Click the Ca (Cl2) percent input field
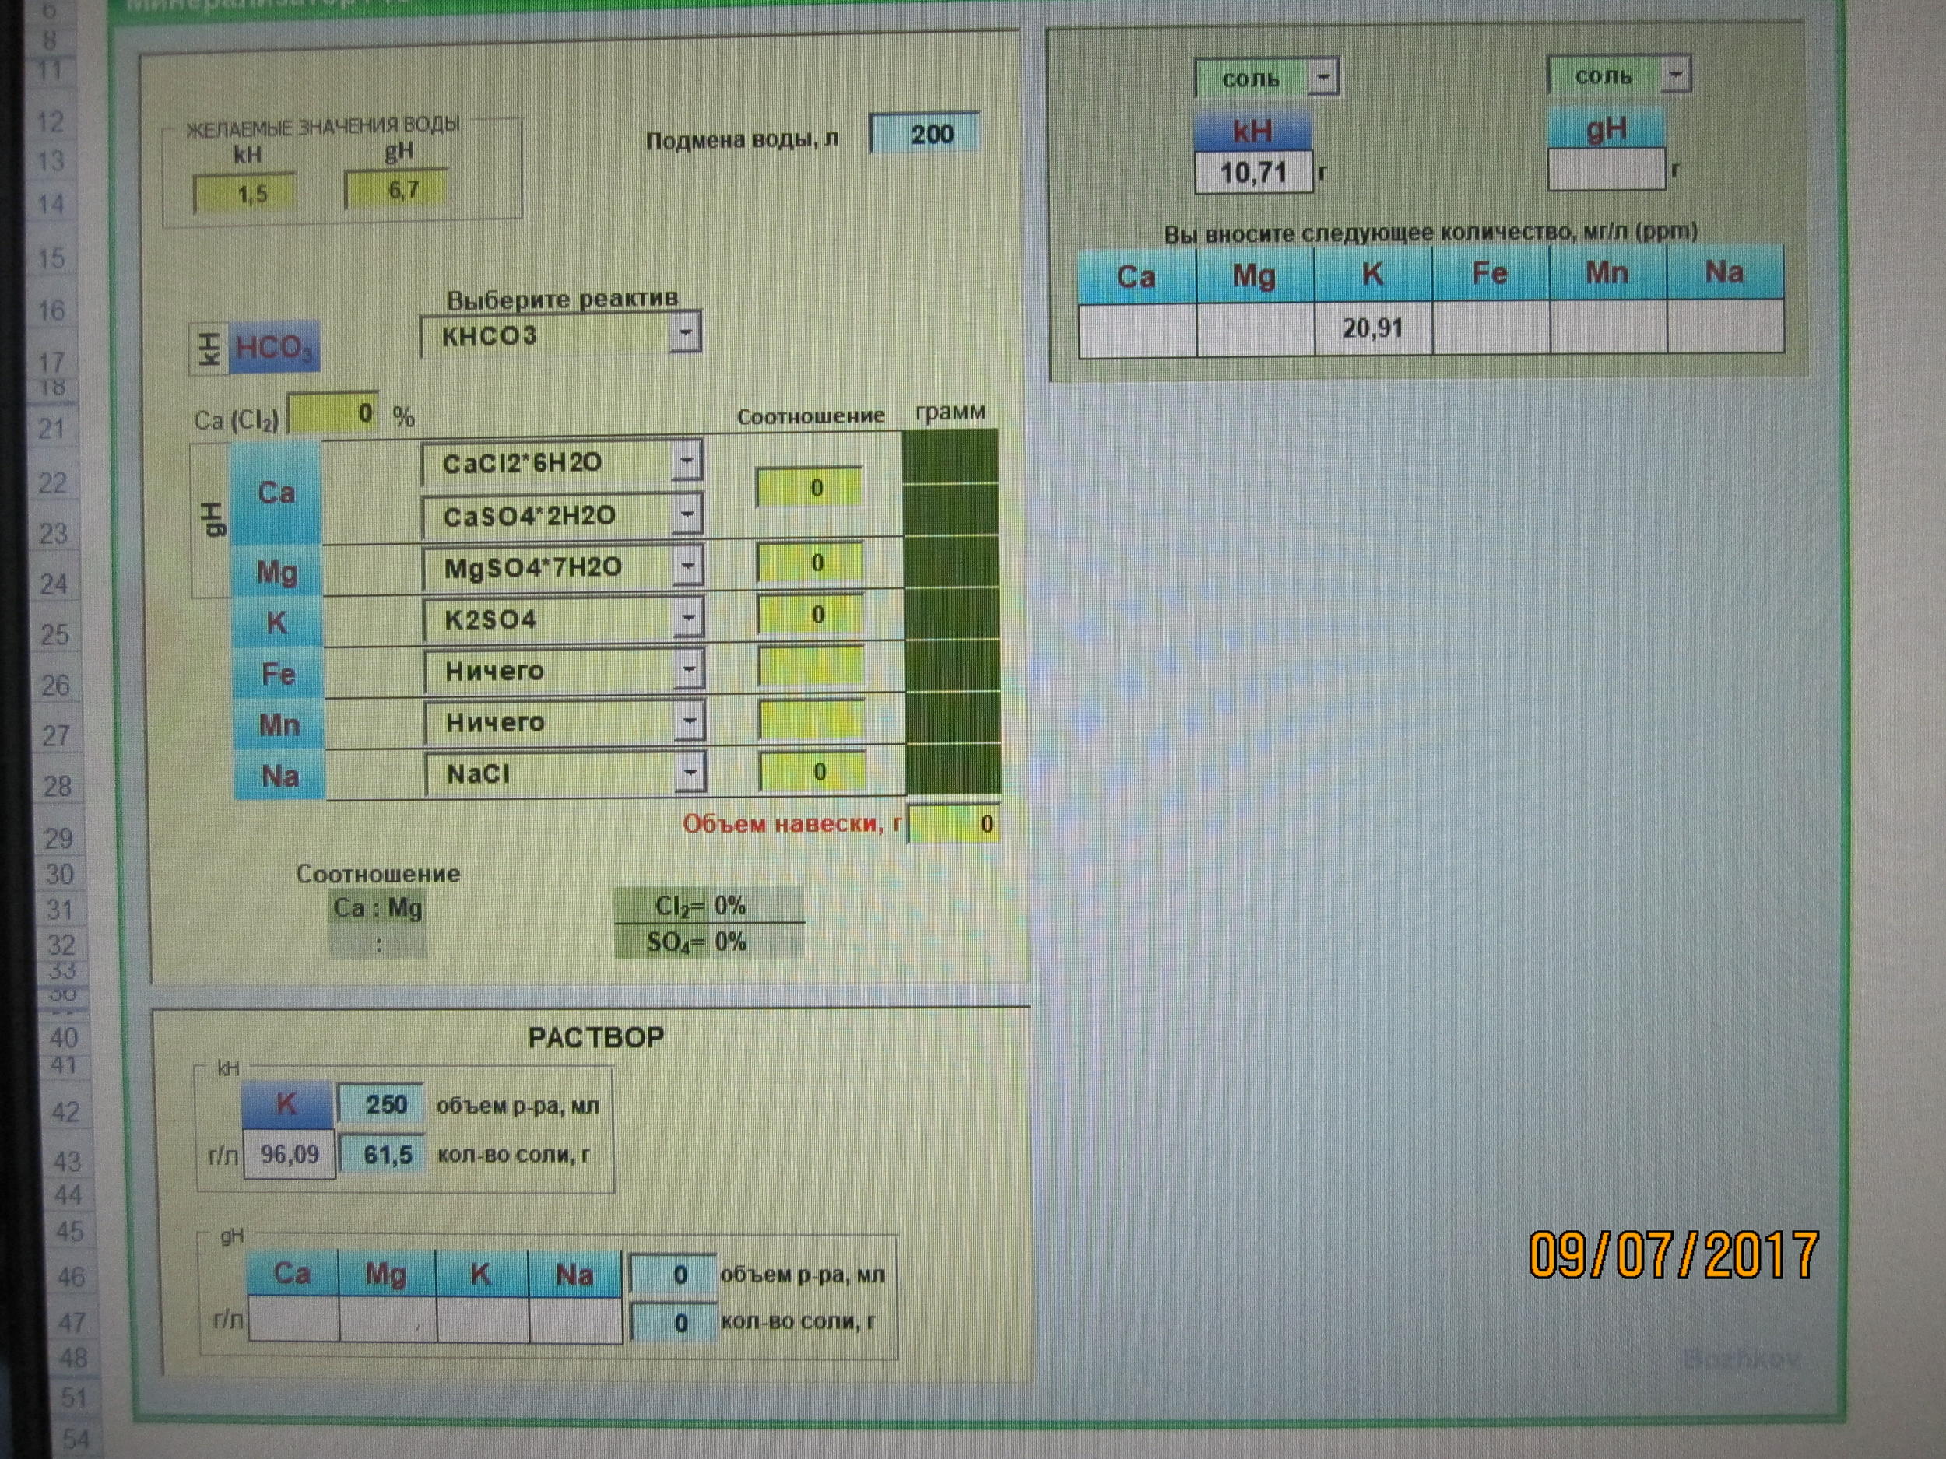The height and width of the screenshot is (1459, 1946). click(x=334, y=413)
